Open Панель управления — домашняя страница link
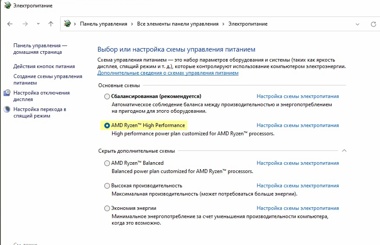 coord(40,49)
